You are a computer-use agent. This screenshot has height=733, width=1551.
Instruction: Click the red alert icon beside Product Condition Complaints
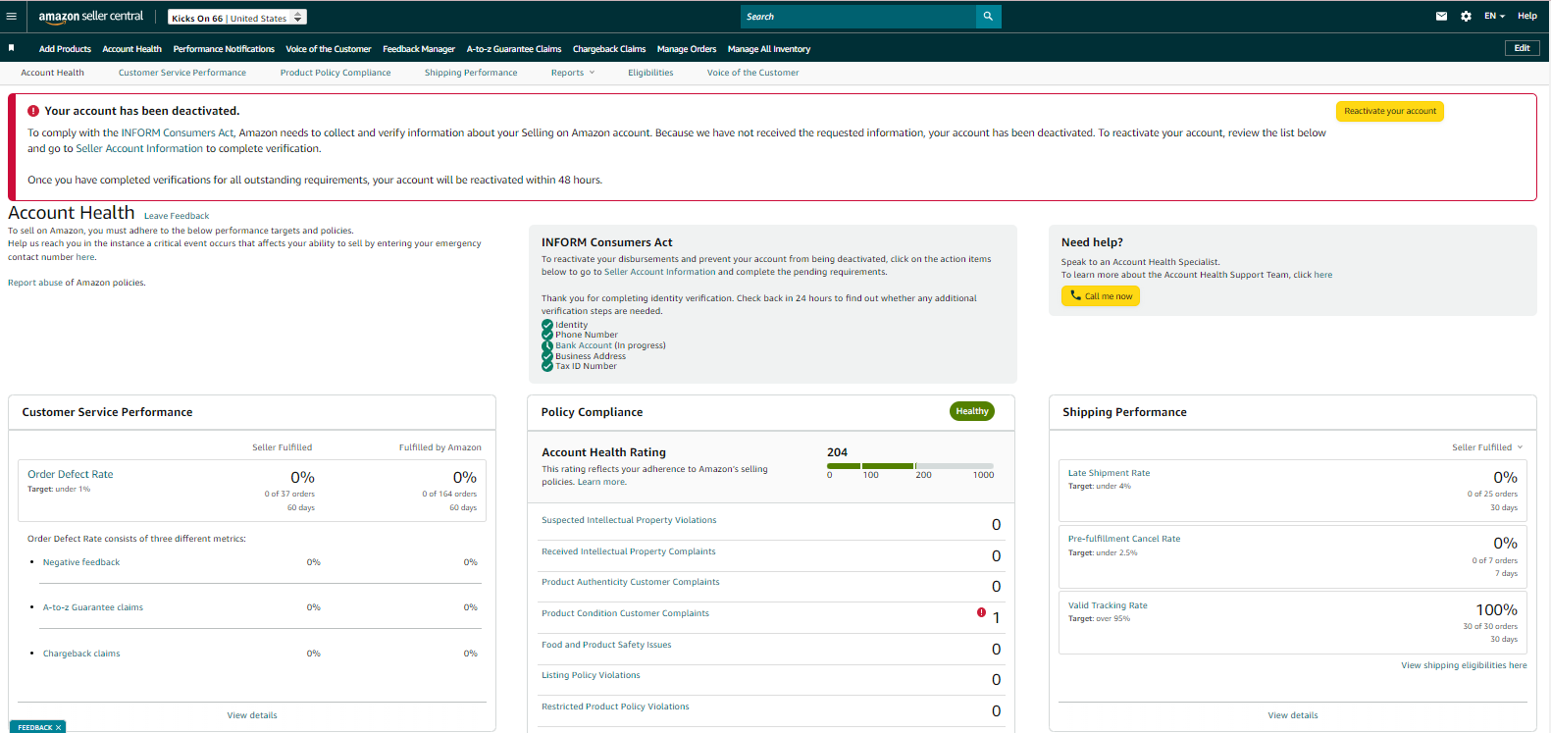pos(981,612)
